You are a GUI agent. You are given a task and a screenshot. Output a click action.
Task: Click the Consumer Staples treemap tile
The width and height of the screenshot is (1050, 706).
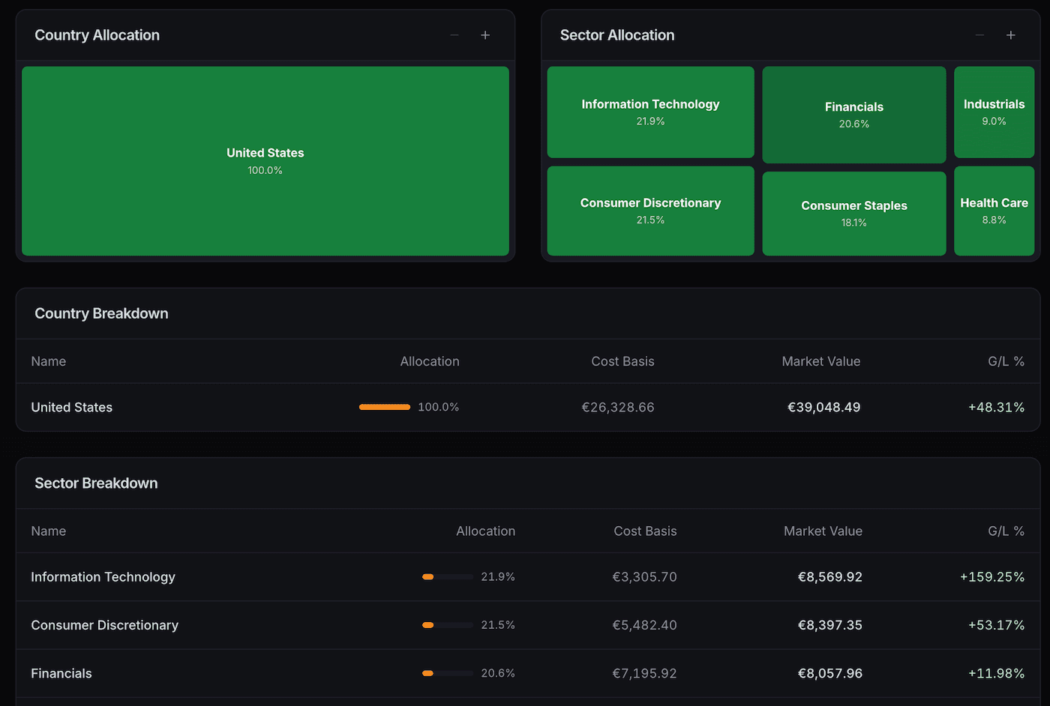(x=854, y=214)
